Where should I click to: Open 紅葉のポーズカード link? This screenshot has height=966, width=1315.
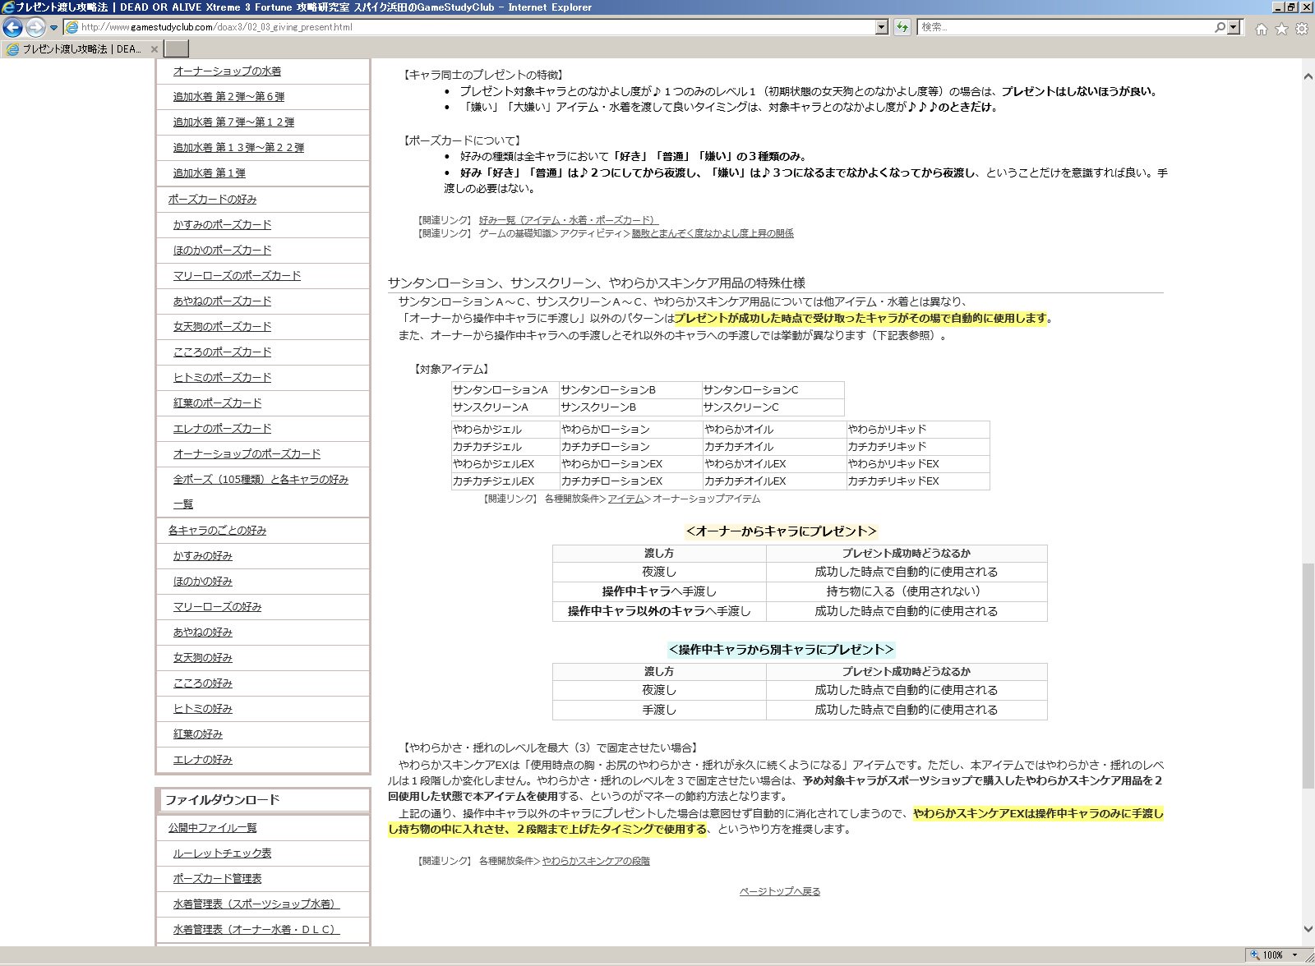point(217,403)
